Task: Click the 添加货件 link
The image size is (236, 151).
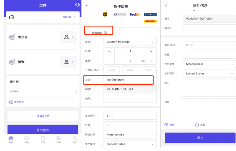Action: pyautogui.click(x=19, y=102)
